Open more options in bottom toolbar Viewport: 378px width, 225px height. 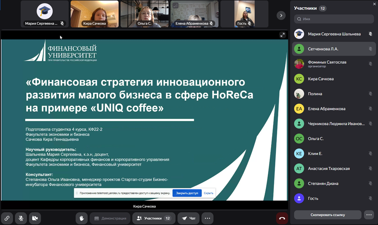[207, 218]
